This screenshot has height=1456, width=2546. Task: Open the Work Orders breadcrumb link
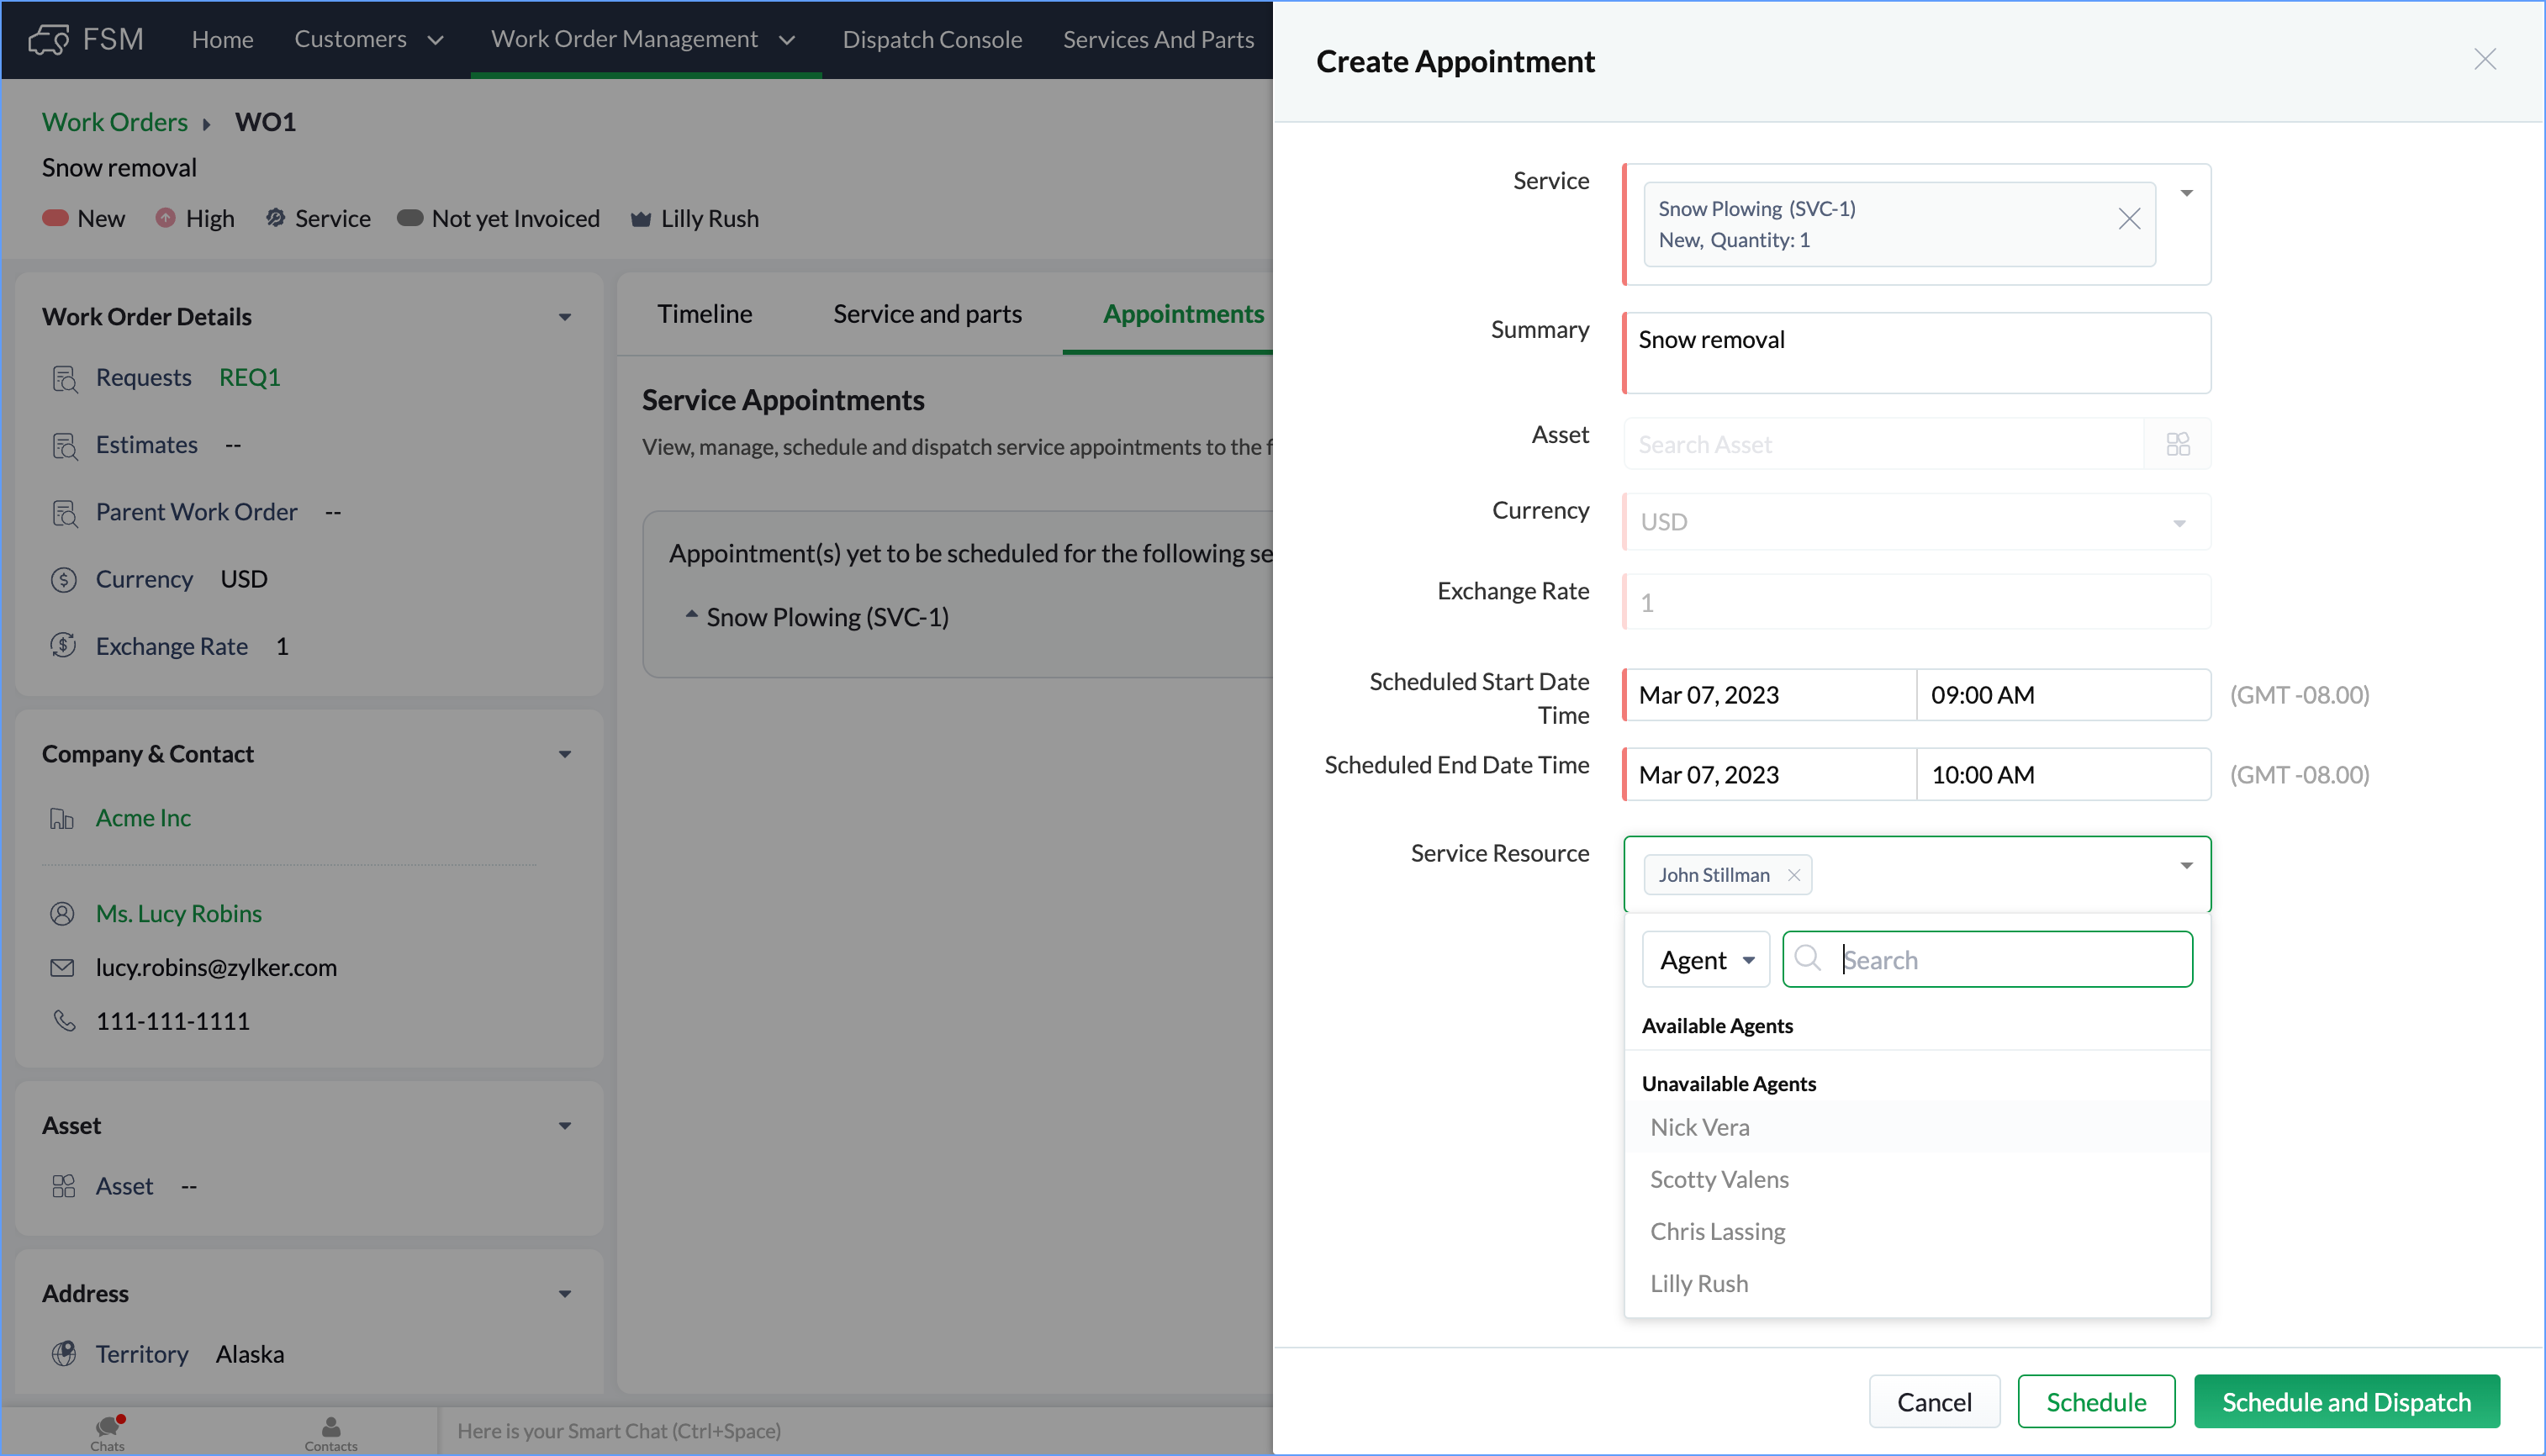click(114, 122)
